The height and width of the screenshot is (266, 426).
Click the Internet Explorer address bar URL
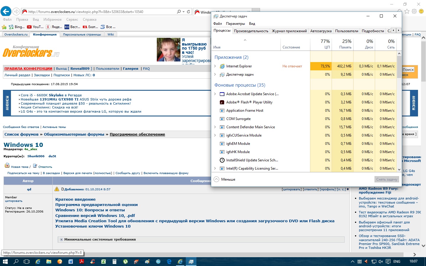click(86, 12)
